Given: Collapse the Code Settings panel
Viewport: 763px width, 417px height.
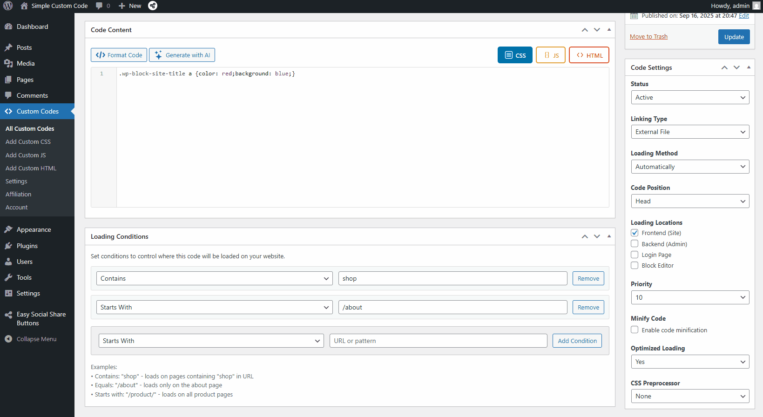Looking at the screenshot, I should click(x=749, y=67).
